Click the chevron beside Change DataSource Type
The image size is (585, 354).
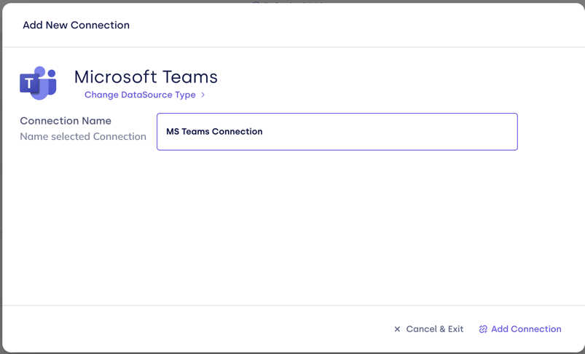(203, 95)
